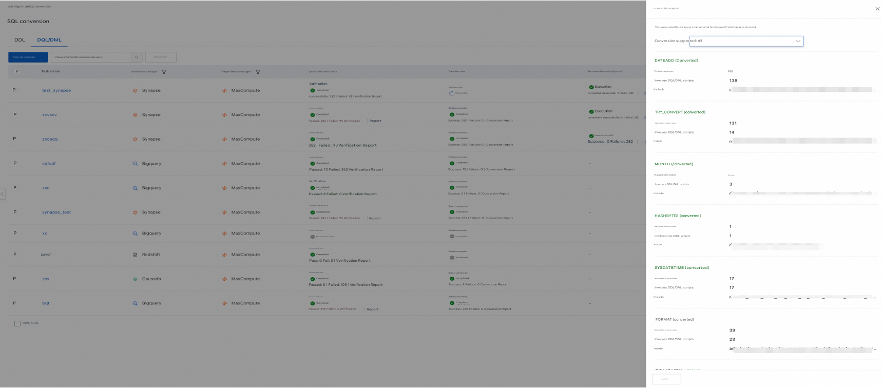Click the search magnifier icon
This screenshot has height=388, width=882.
pyautogui.click(x=137, y=57)
